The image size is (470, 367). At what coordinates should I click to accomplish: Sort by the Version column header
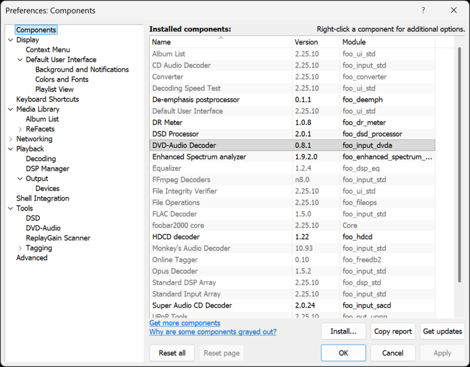[x=316, y=42]
